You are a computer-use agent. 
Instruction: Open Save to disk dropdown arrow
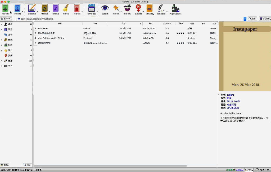point(97,12)
